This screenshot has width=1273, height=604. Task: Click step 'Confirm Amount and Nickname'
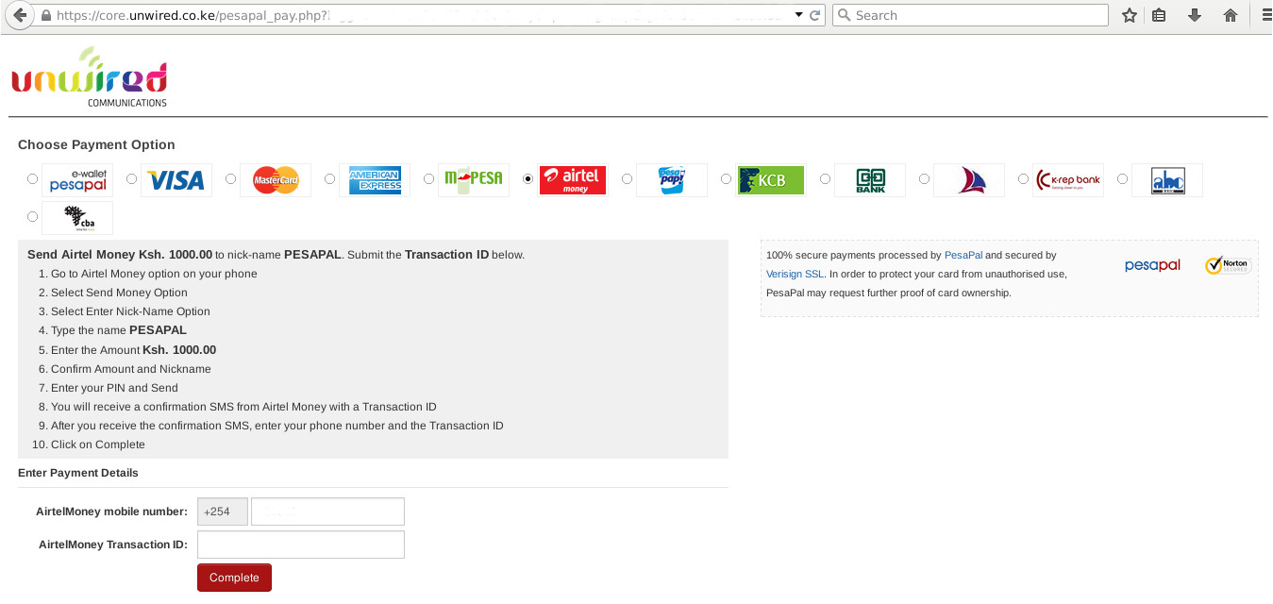(x=131, y=369)
